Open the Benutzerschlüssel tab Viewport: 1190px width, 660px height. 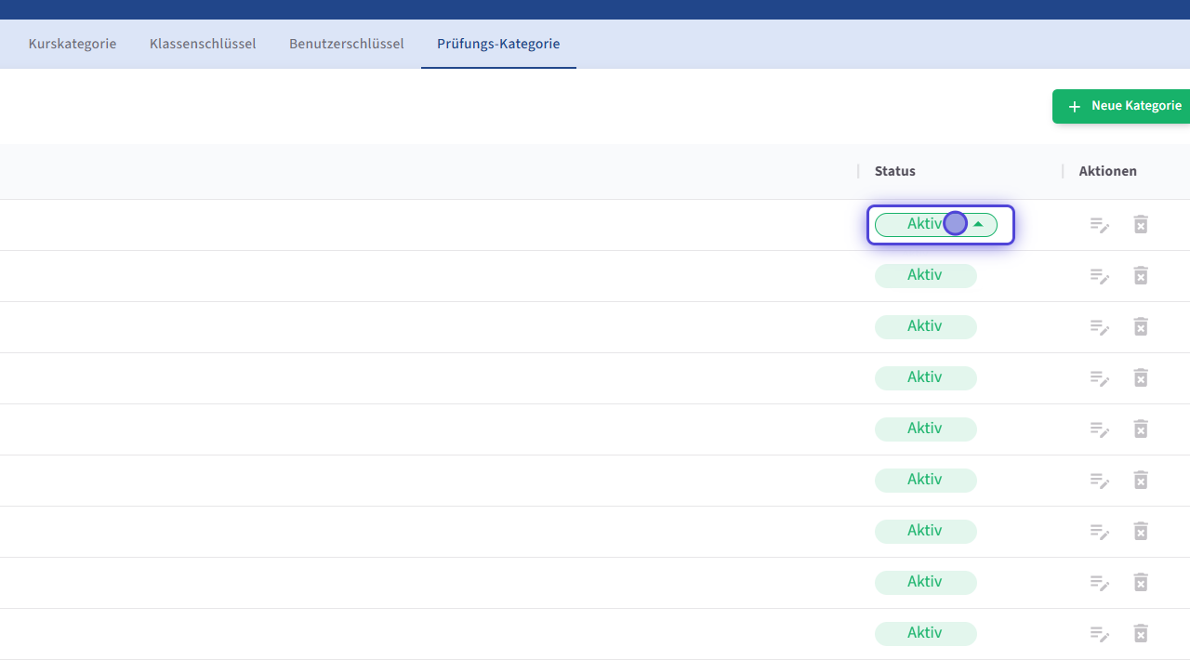[346, 44]
